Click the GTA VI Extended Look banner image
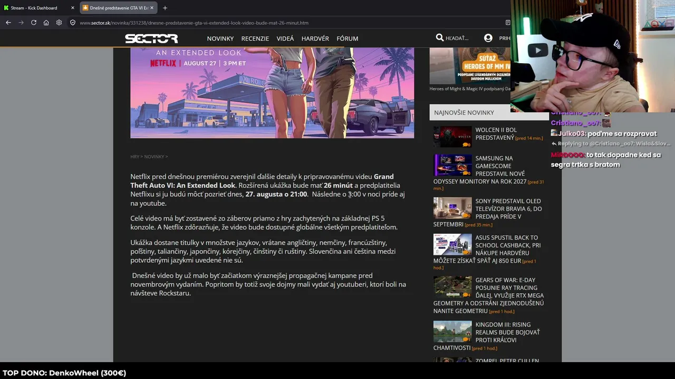675x379 pixels. pos(272,93)
